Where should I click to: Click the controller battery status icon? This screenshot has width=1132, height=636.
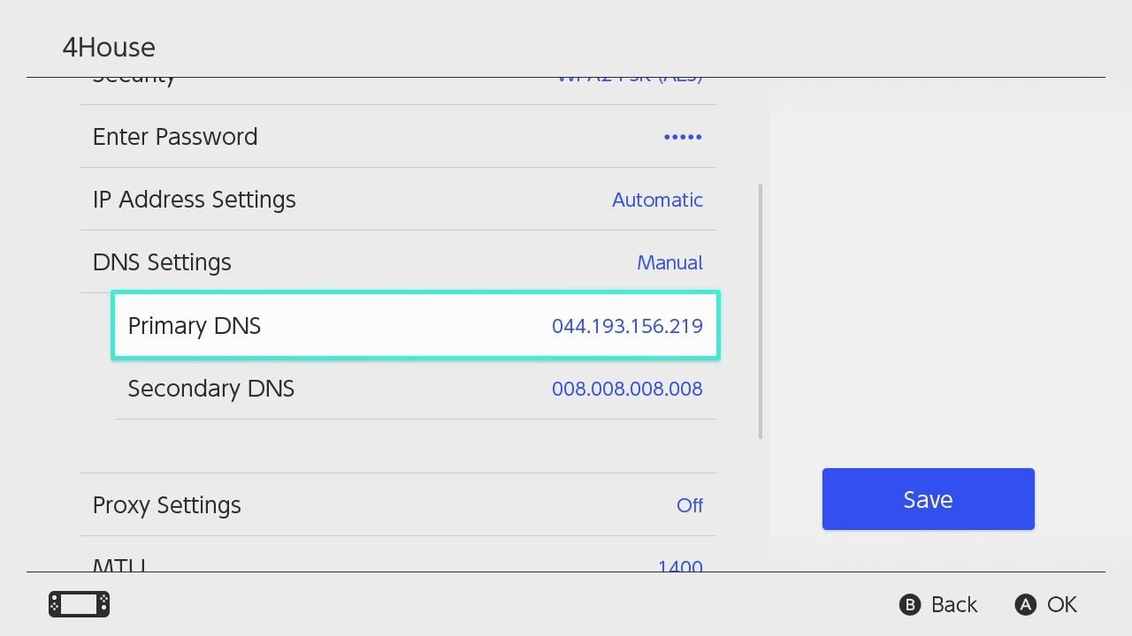78,604
